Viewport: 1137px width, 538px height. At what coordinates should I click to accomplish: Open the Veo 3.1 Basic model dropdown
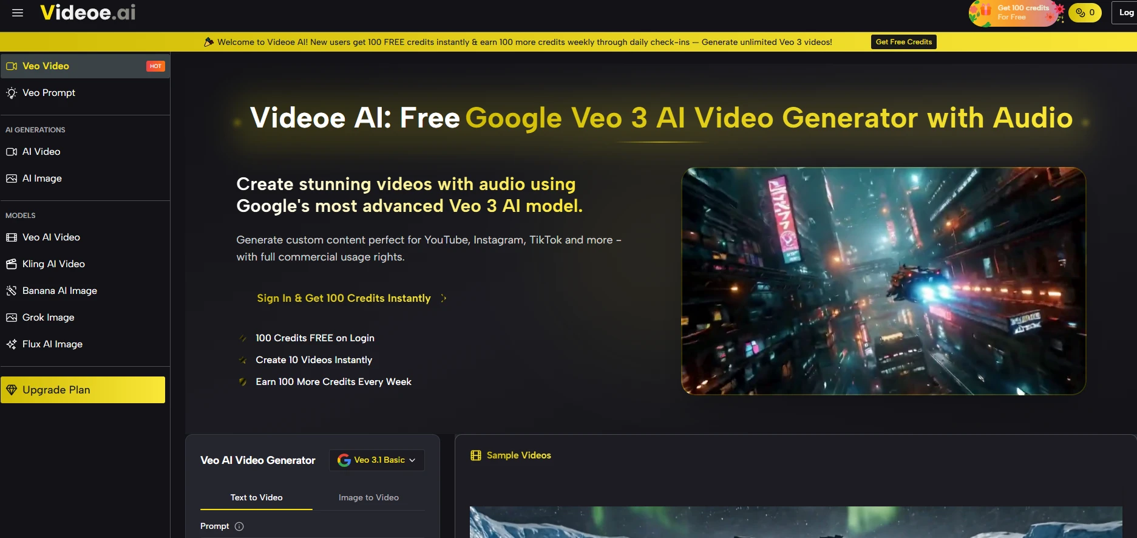coord(377,460)
